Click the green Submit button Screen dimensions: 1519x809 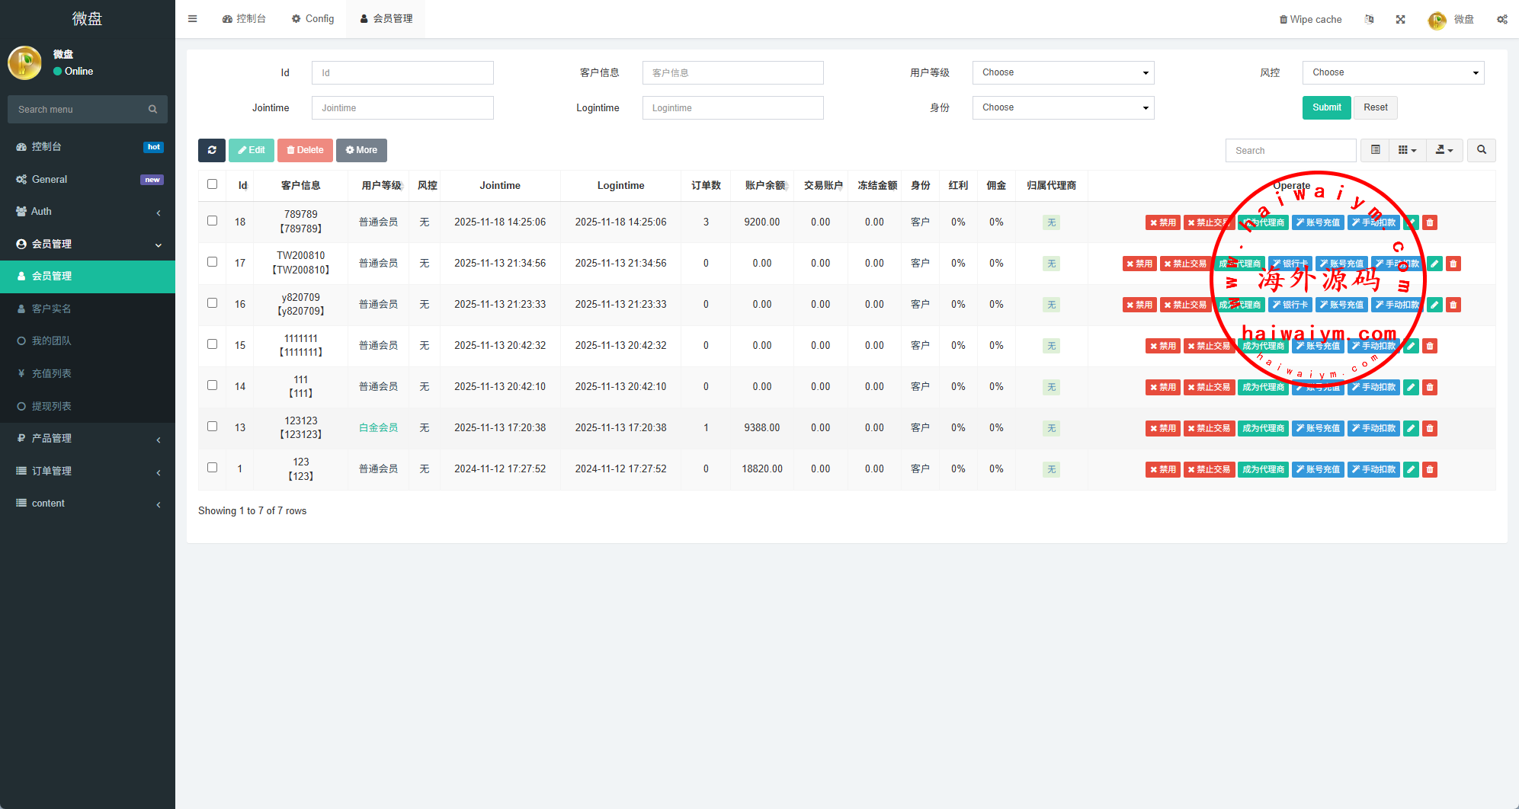1326,107
